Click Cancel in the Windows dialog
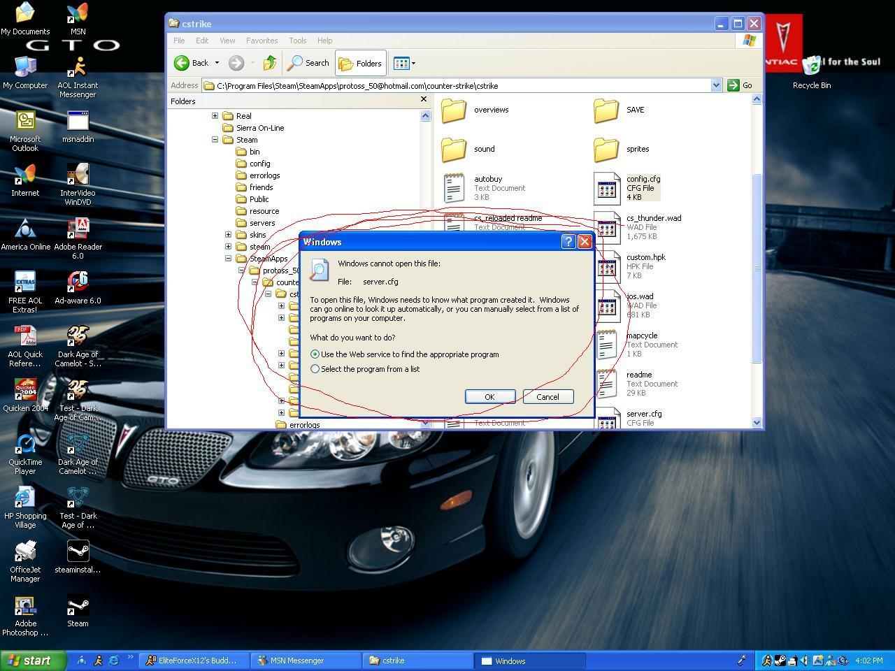This screenshot has height=671, width=895. 547,397
